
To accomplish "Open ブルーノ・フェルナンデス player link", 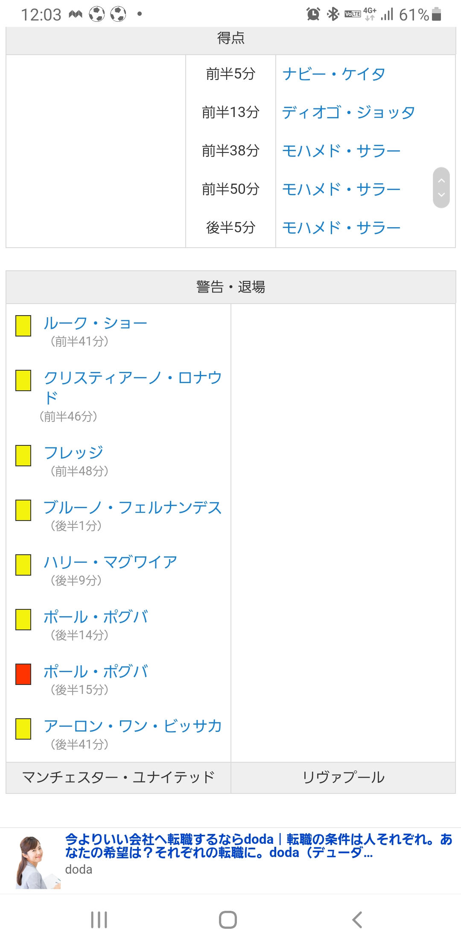I will tap(132, 508).
